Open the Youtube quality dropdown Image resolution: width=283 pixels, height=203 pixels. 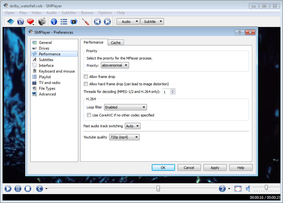(124, 137)
